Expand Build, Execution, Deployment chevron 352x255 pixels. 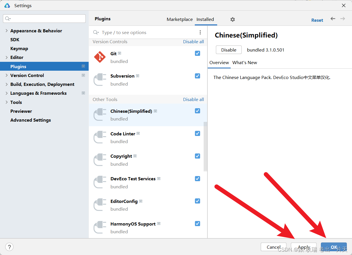(7, 84)
